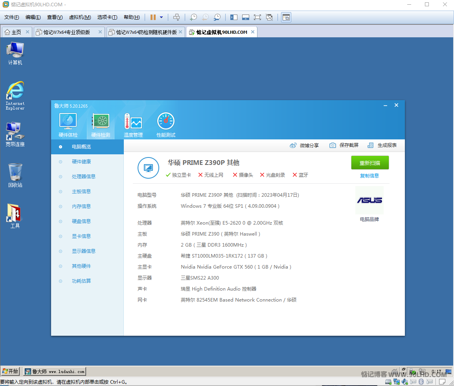Click guest tray network connection icon
Screen dimensions: 454x386
pos(422,371)
